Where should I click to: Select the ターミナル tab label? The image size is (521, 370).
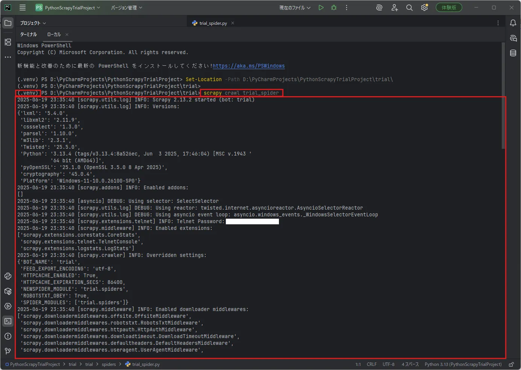29,34
